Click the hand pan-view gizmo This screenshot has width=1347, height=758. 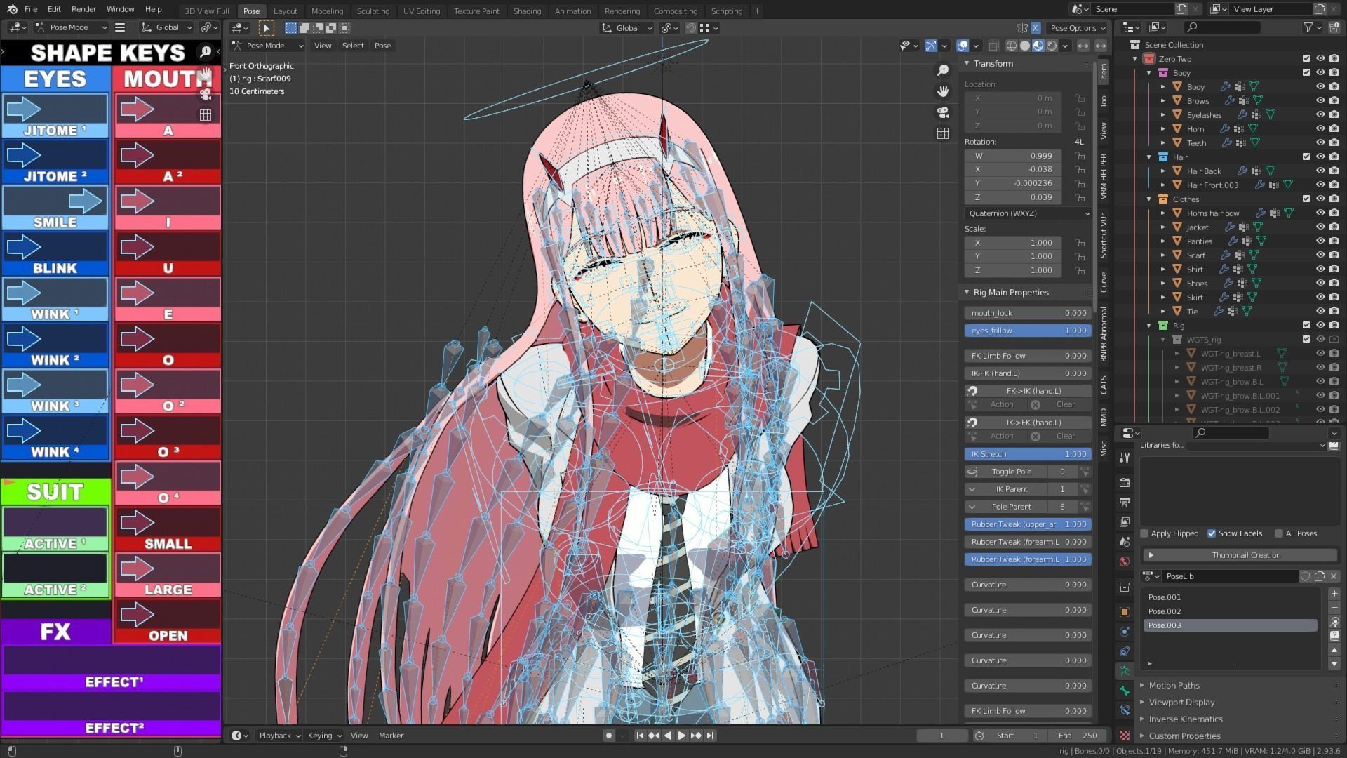(x=943, y=91)
